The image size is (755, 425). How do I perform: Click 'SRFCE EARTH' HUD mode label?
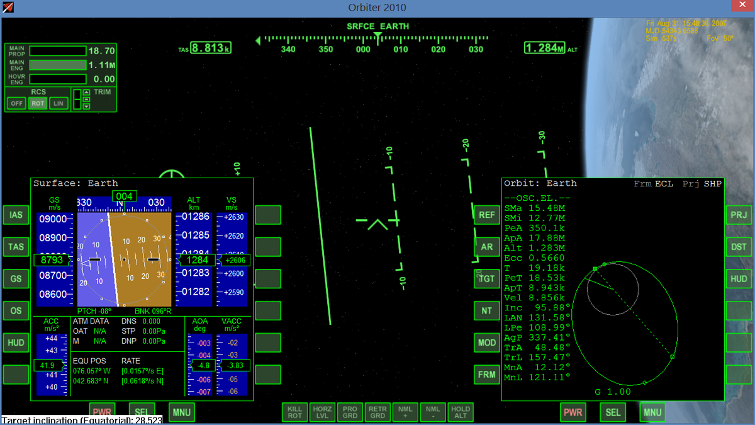pyautogui.click(x=377, y=26)
